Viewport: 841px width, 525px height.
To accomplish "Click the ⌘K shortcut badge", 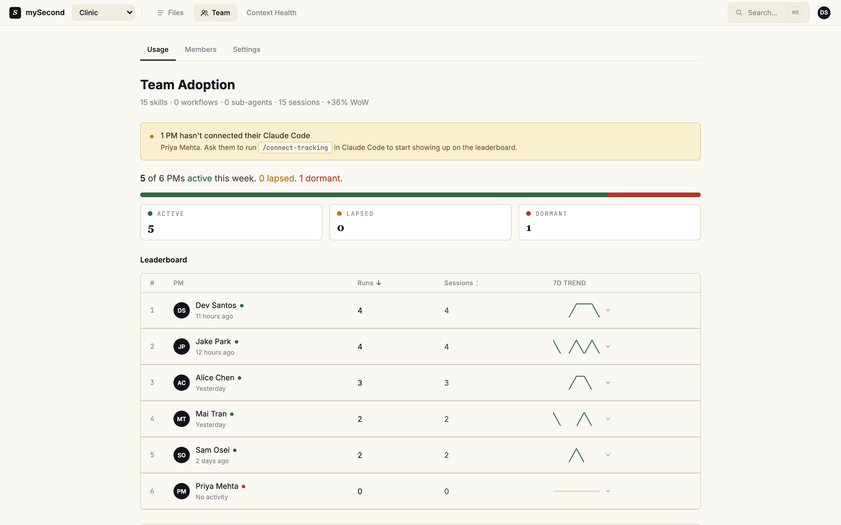I will coord(795,13).
